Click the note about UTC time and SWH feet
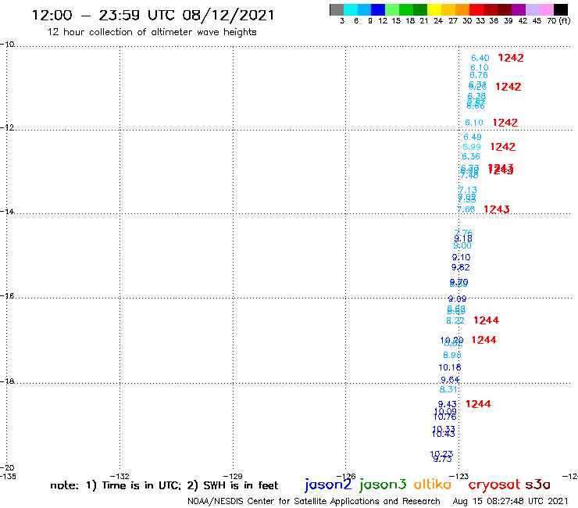The image size is (578, 508). coord(164,485)
